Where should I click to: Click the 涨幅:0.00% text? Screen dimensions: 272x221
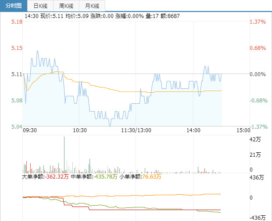[129, 16]
